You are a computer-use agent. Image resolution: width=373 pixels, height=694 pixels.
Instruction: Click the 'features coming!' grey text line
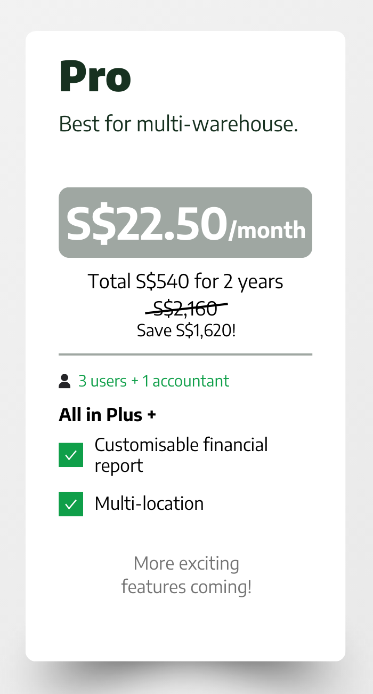(x=186, y=587)
